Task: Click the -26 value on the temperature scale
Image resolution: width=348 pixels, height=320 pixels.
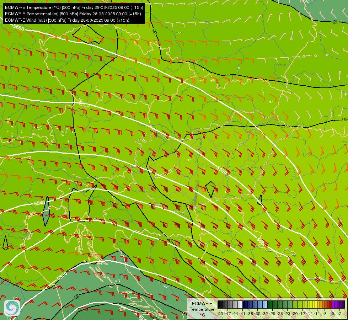Action: click(280, 314)
